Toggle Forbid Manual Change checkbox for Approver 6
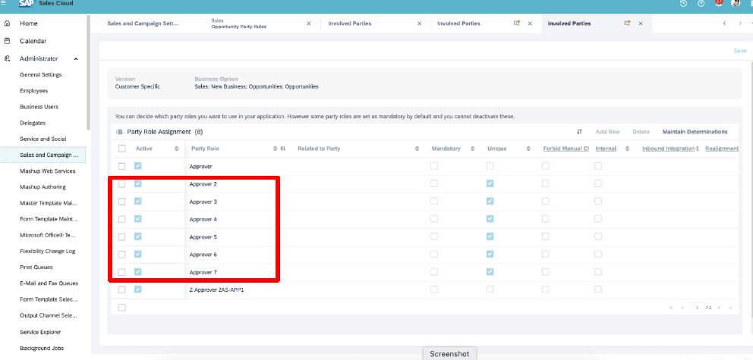 [x=546, y=254]
